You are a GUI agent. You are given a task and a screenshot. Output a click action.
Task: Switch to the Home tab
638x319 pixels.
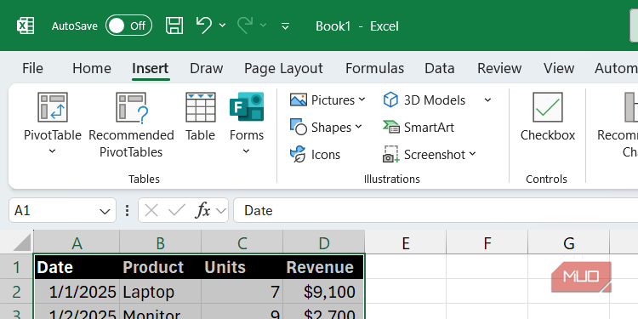(x=92, y=68)
